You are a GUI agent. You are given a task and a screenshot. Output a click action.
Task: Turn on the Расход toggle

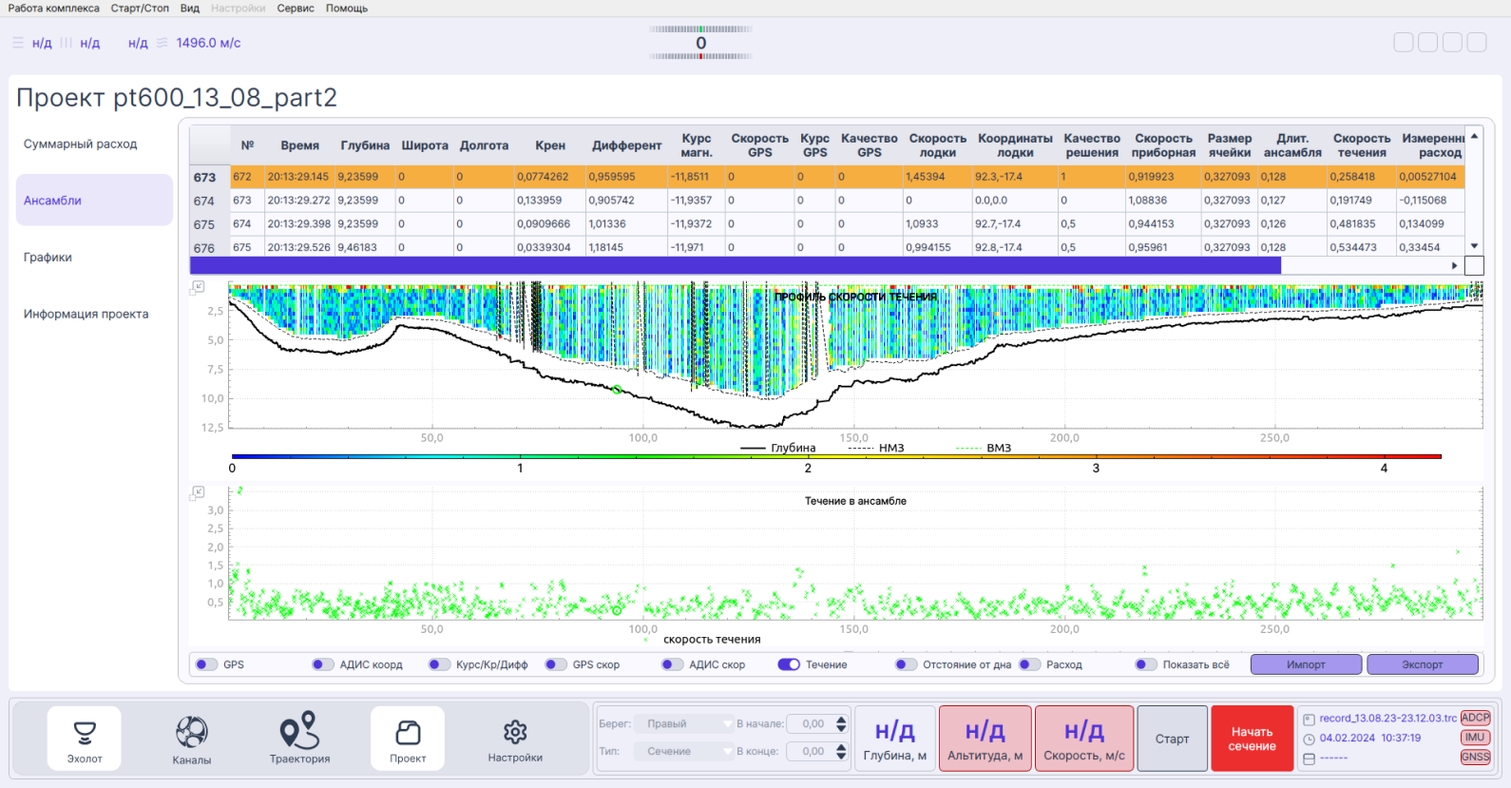coord(1030,664)
